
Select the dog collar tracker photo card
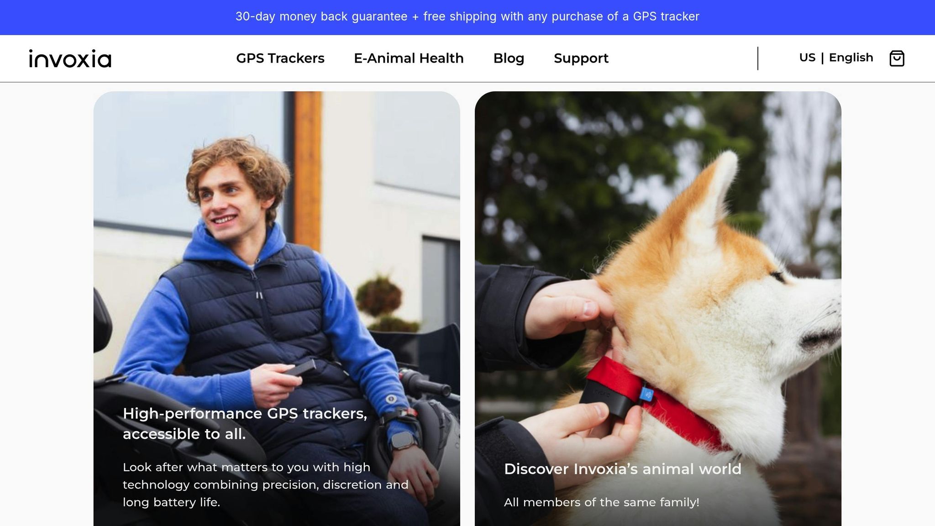tap(658, 308)
